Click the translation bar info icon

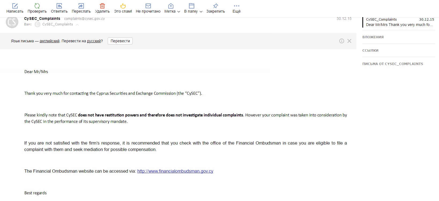(x=342, y=41)
